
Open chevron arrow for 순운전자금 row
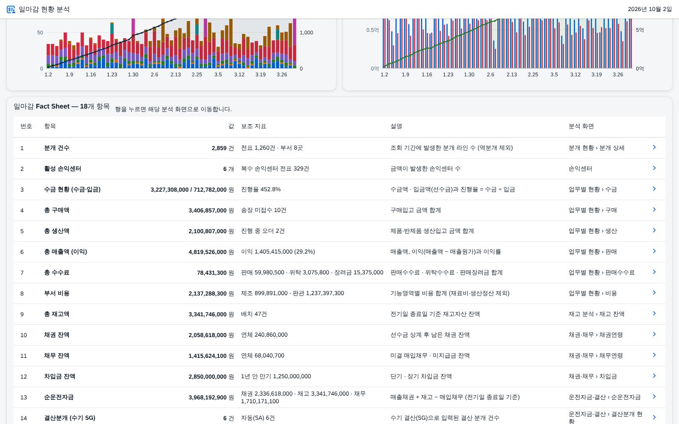(x=654, y=396)
